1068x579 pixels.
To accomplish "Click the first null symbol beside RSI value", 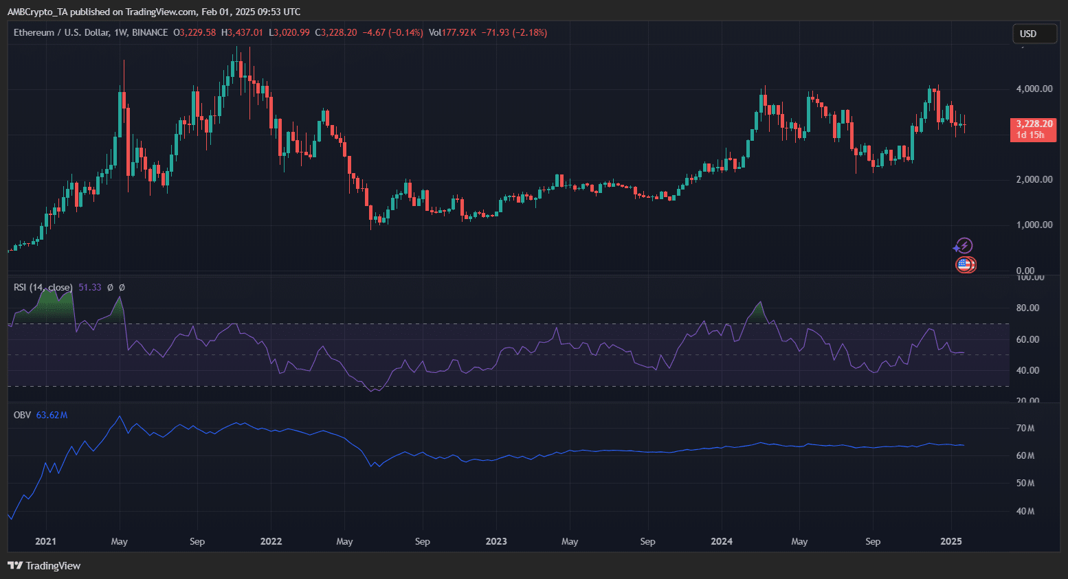I will click(110, 288).
